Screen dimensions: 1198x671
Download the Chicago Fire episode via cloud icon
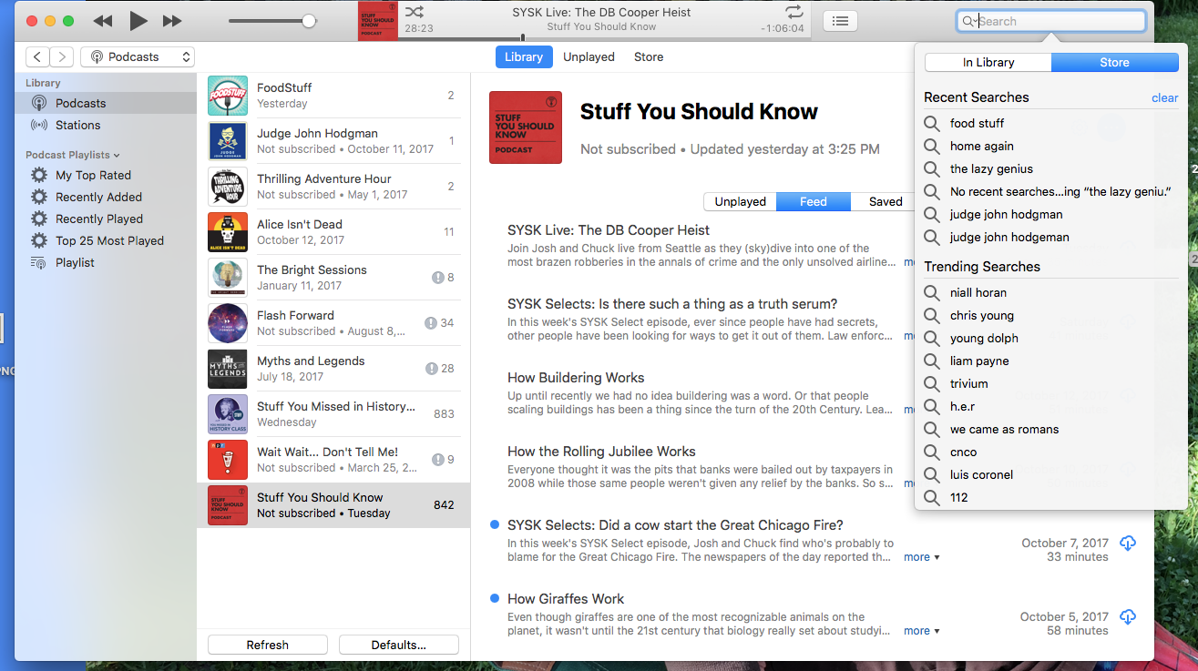[x=1128, y=544]
